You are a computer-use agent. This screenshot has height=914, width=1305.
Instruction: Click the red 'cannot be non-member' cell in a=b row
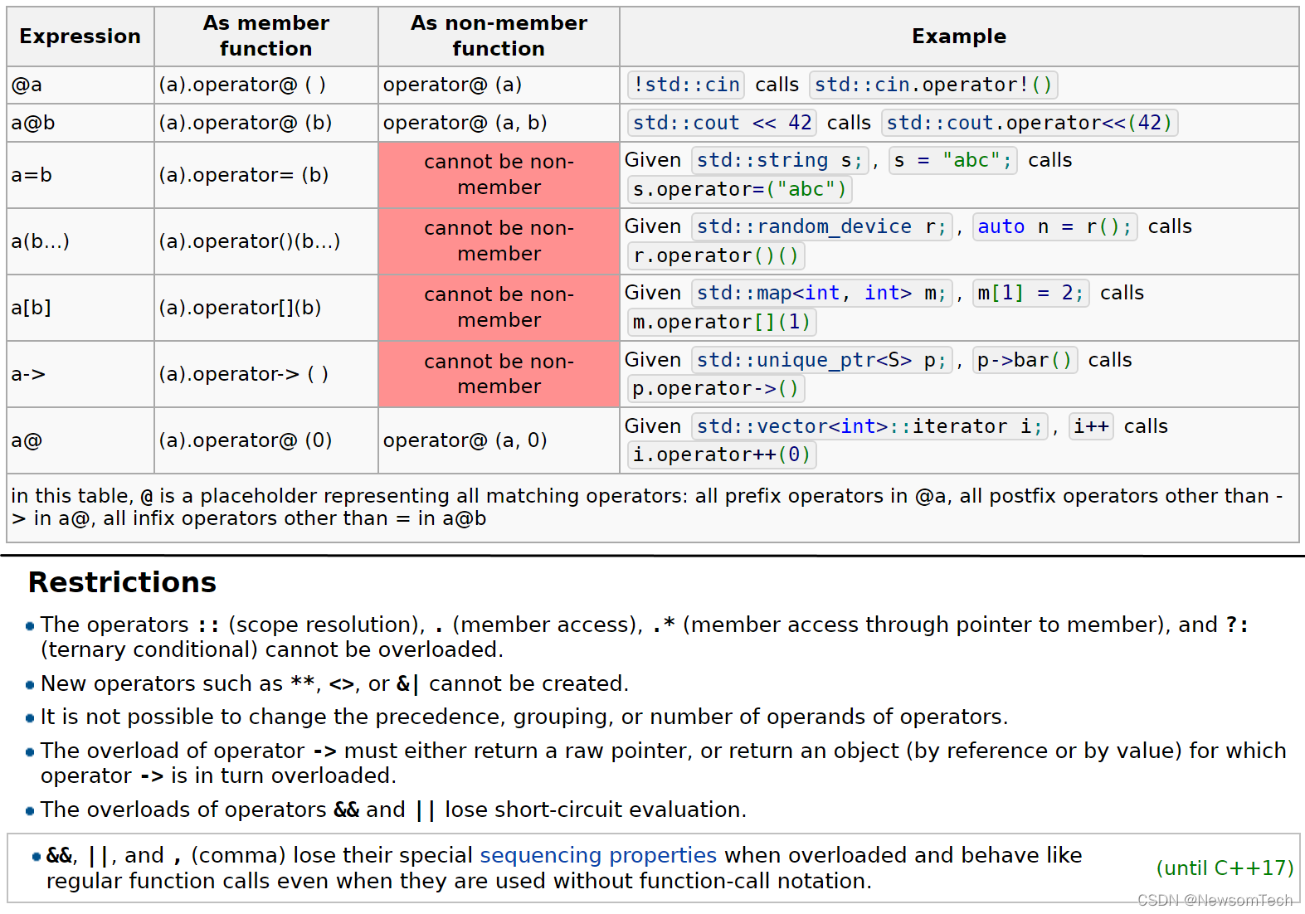tap(499, 175)
